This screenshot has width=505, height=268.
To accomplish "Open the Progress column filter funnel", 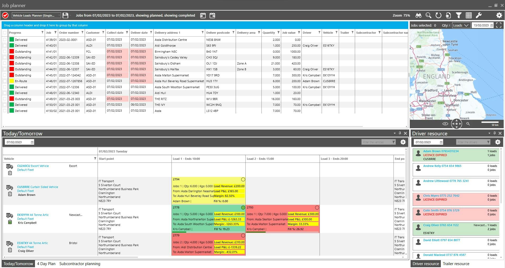I will click(x=42, y=33).
